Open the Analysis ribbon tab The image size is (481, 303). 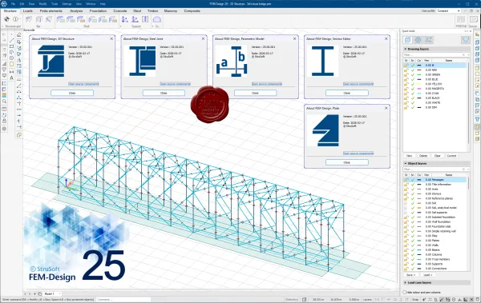pyautogui.click(x=76, y=10)
